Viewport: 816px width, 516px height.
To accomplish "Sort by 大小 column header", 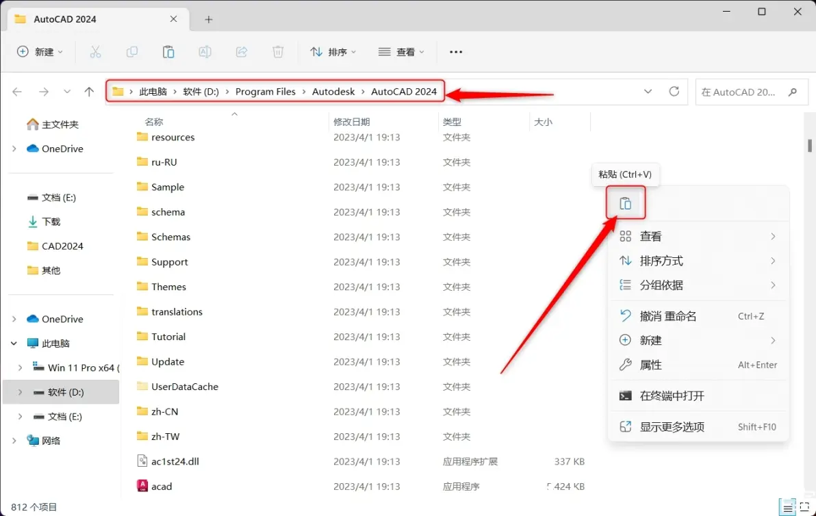I will pyautogui.click(x=543, y=122).
